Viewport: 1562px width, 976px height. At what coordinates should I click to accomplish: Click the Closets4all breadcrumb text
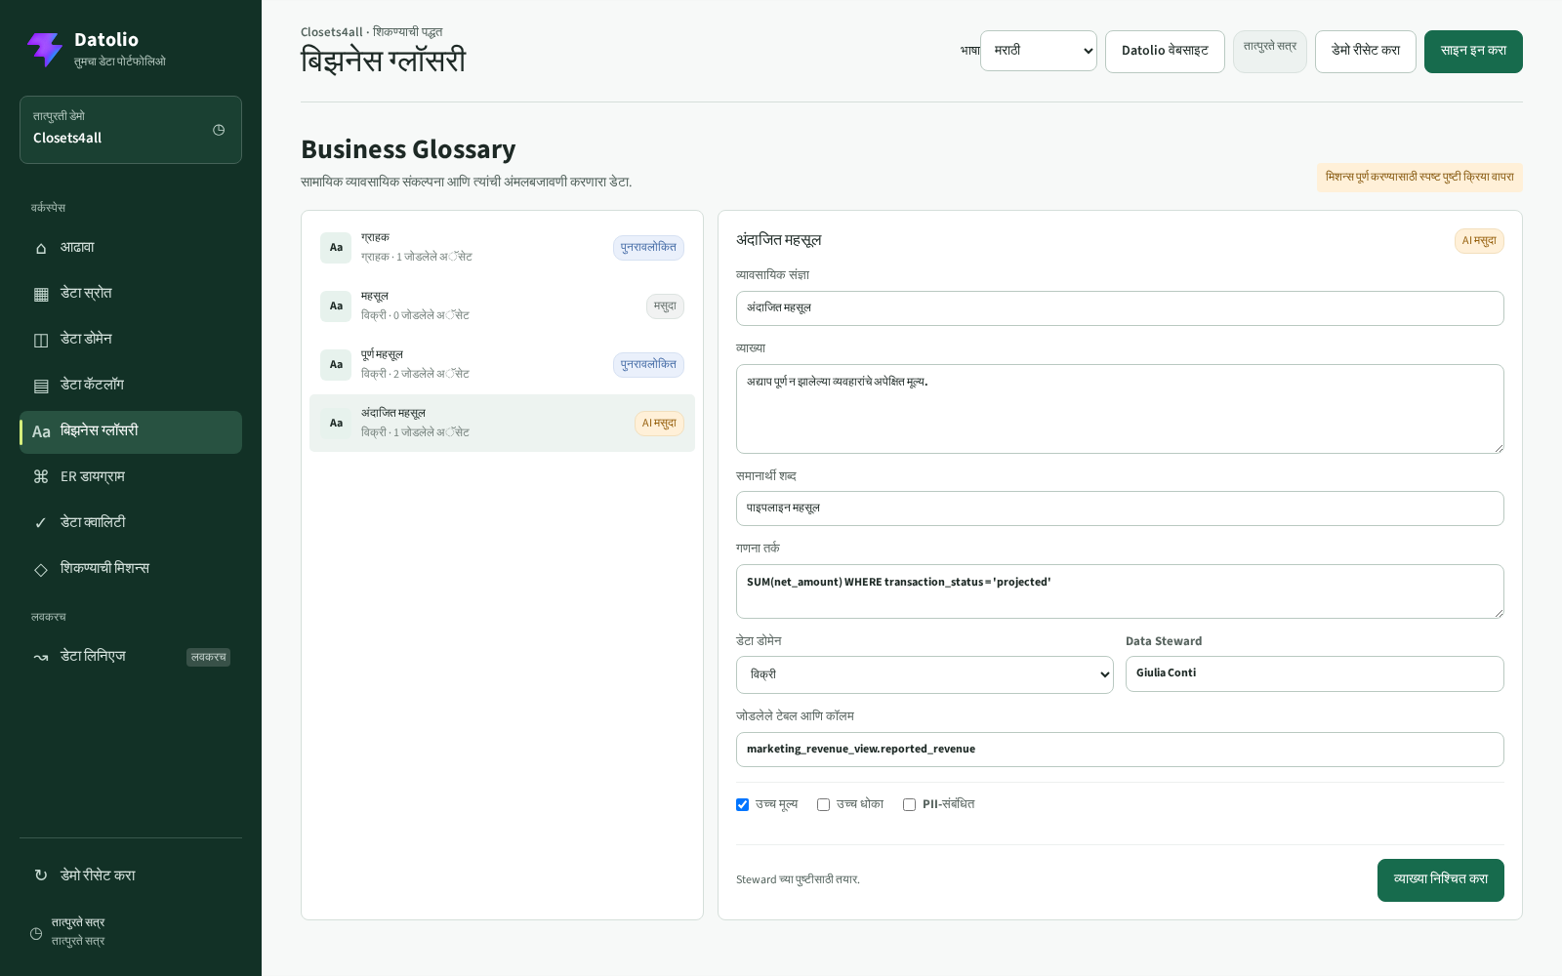[x=331, y=32]
